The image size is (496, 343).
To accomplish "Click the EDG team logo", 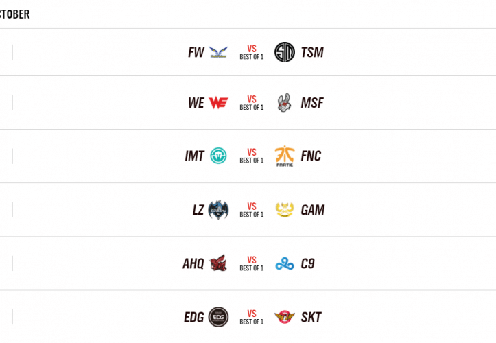I will pos(218,317).
